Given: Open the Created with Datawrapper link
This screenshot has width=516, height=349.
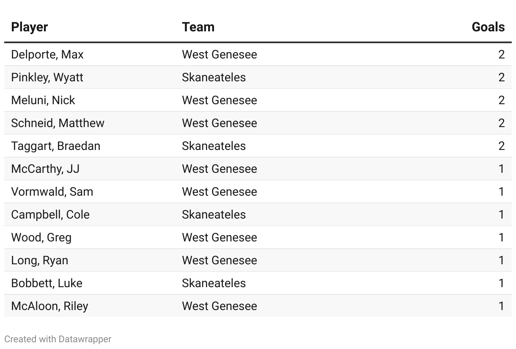Looking at the screenshot, I should [58, 339].
